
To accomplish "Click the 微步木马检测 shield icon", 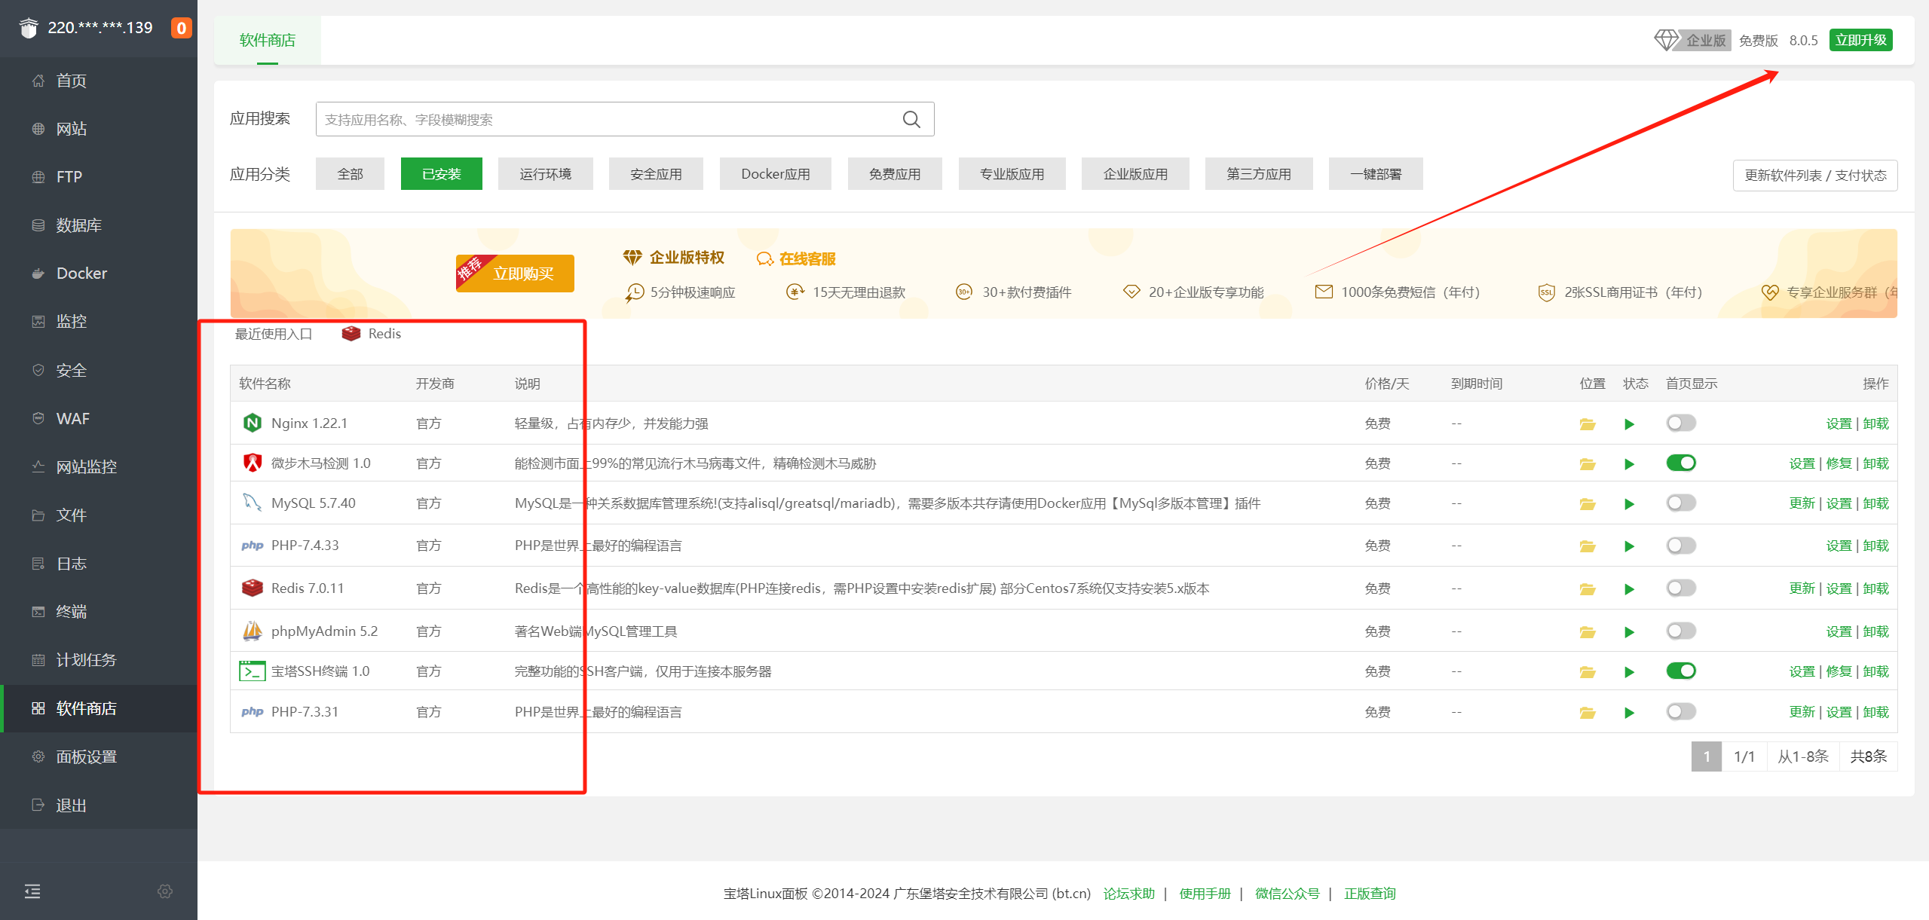I will pos(253,463).
